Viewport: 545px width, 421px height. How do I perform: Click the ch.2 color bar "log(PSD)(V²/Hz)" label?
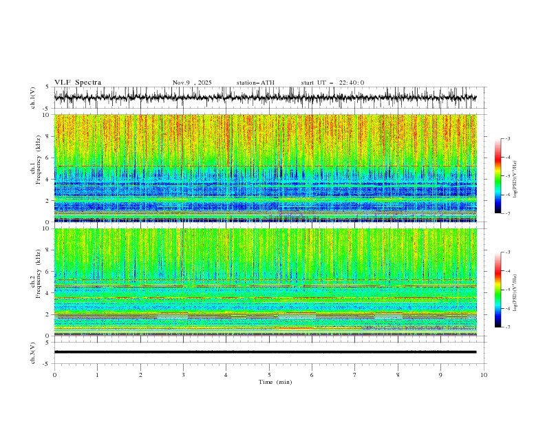(515, 293)
